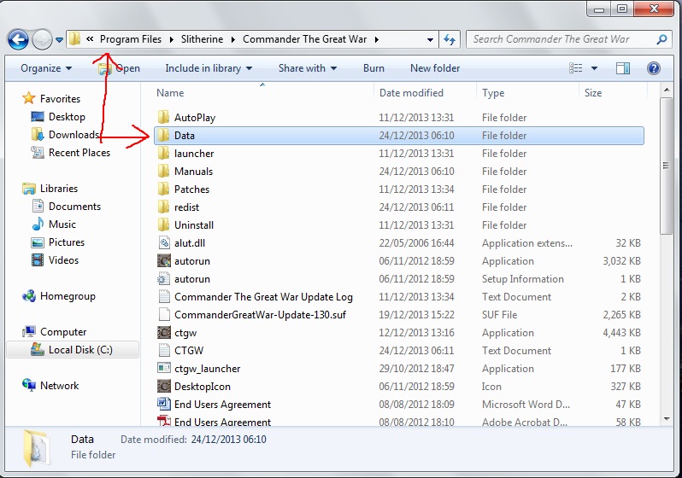Image resolution: width=682 pixels, height=478 pixels.
Task: Click the Change your view icon
Action: (576, 68)
